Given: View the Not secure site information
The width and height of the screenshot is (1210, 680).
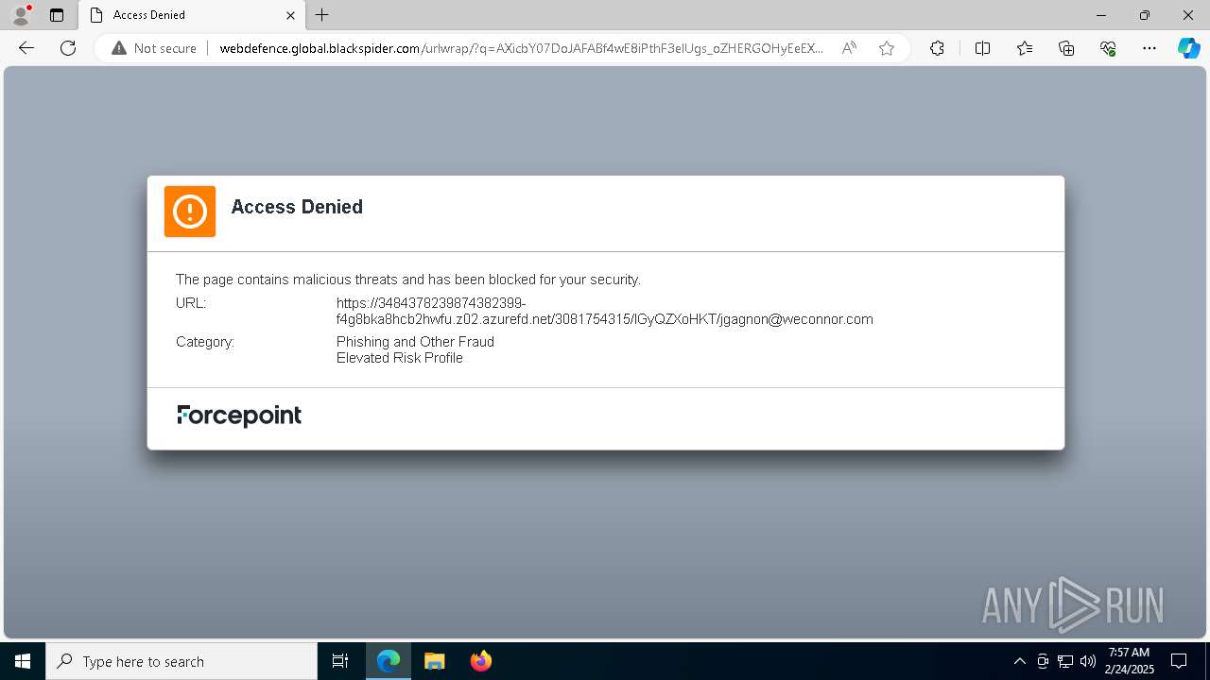Looking at the screenshot, I should click(154, 48).
